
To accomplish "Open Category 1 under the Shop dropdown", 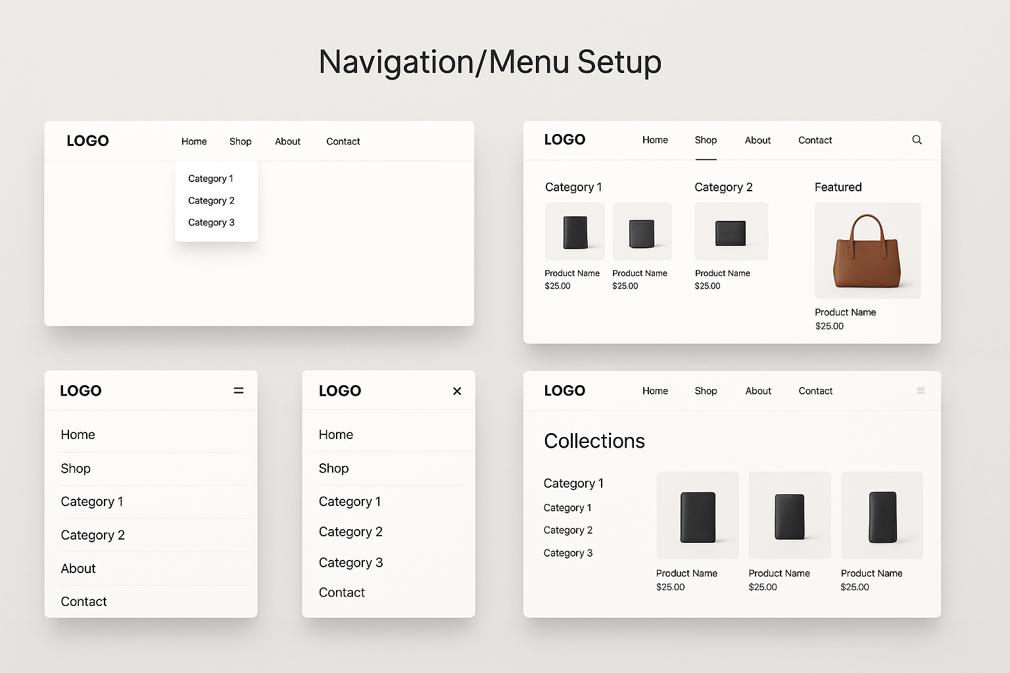I will pyautogui.click(x=210, y=178).
